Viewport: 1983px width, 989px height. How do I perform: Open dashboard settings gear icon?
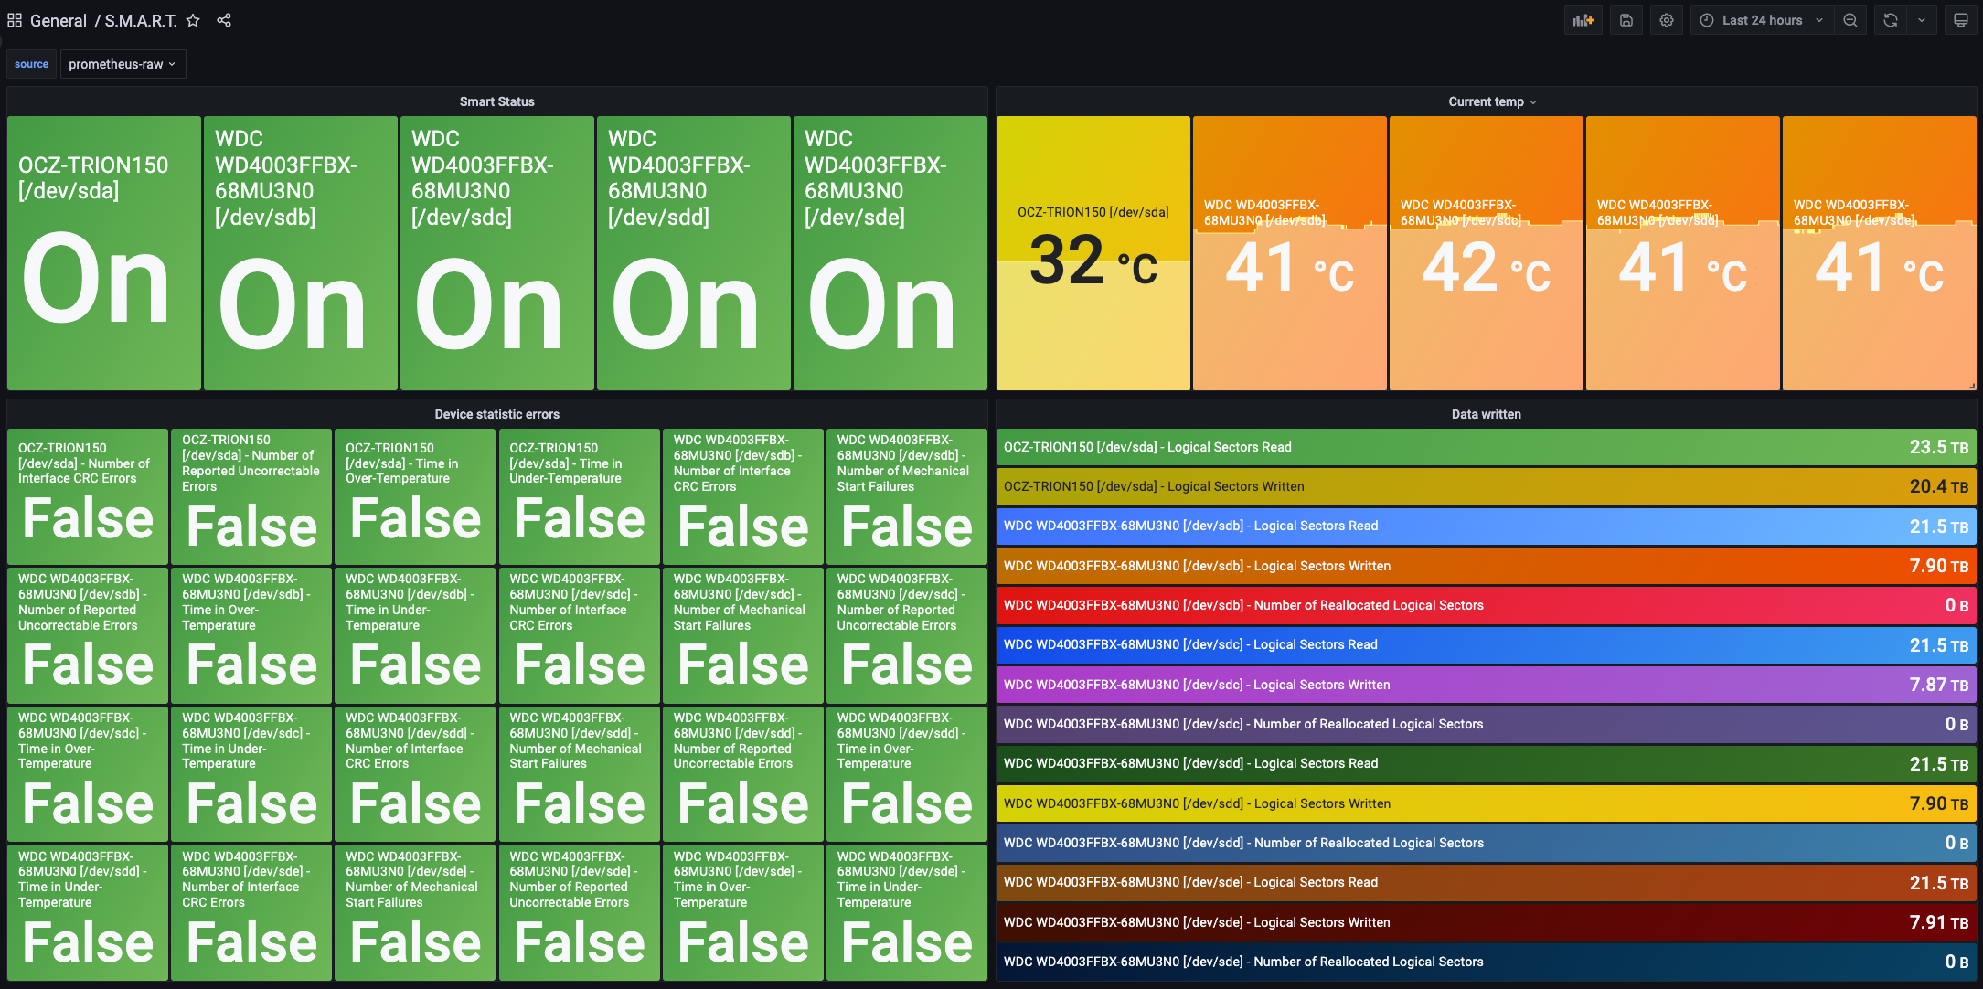click(x=1667, y=20)
